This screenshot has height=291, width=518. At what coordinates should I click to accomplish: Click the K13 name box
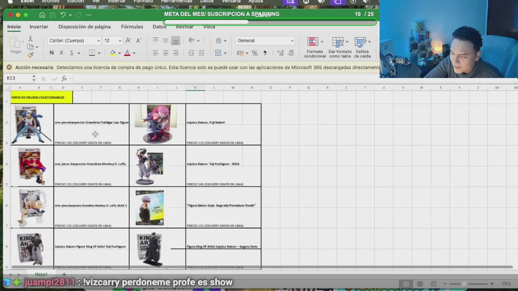19,78
